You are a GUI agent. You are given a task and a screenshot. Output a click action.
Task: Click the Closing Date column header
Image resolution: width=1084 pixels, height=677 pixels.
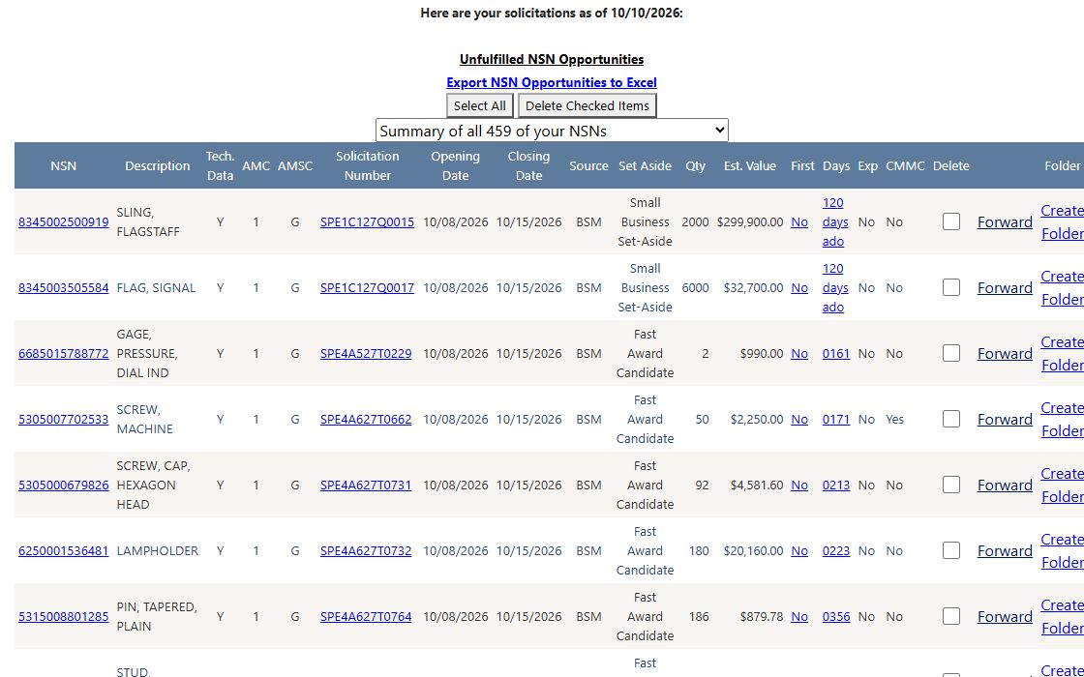point(528,165)
